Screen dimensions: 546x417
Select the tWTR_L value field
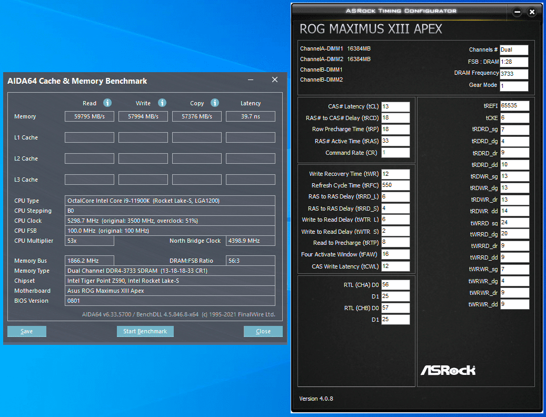tap(395, 220)
